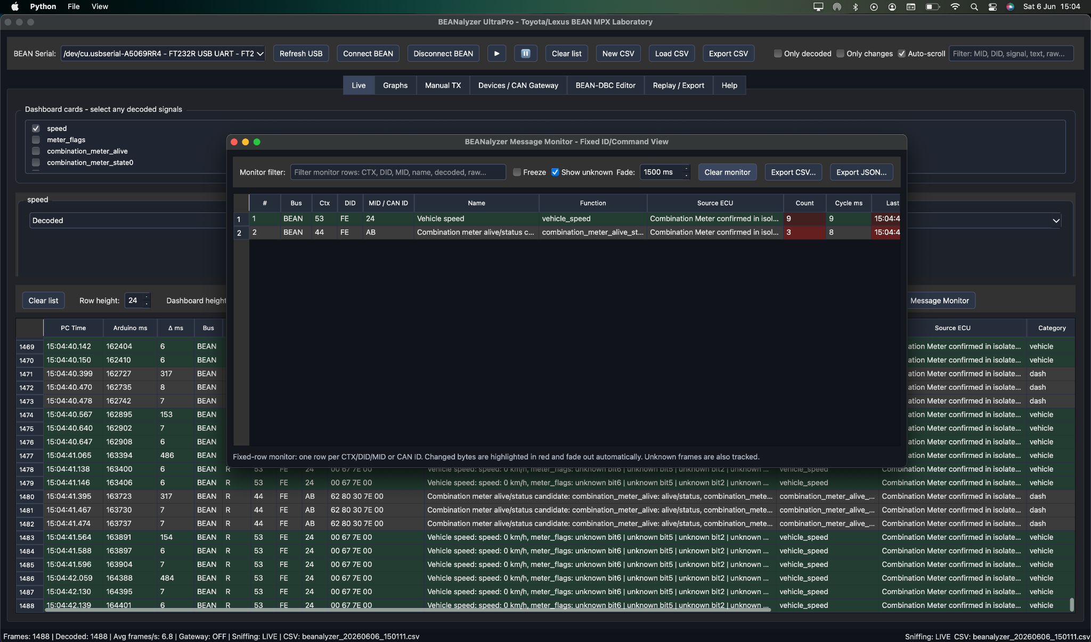
Task: Close the Message Monitor window
Action: click(x=234, y=142)
